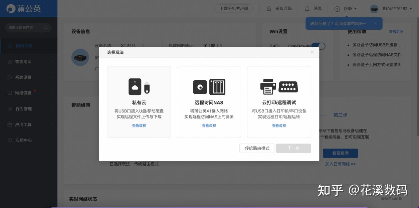Click the user avatar icon in header
Viewport: 419px width, 208px height.
[374, 9]
